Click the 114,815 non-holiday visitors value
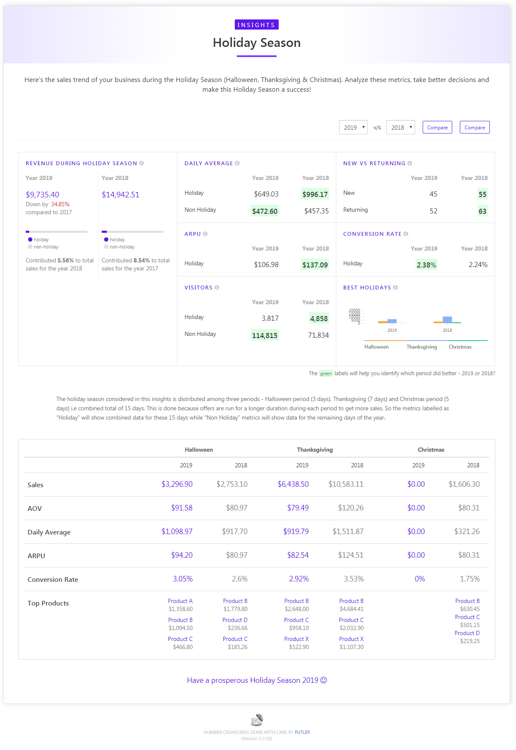Viewport: 516px width, 750px height. (x=265, y=335)
